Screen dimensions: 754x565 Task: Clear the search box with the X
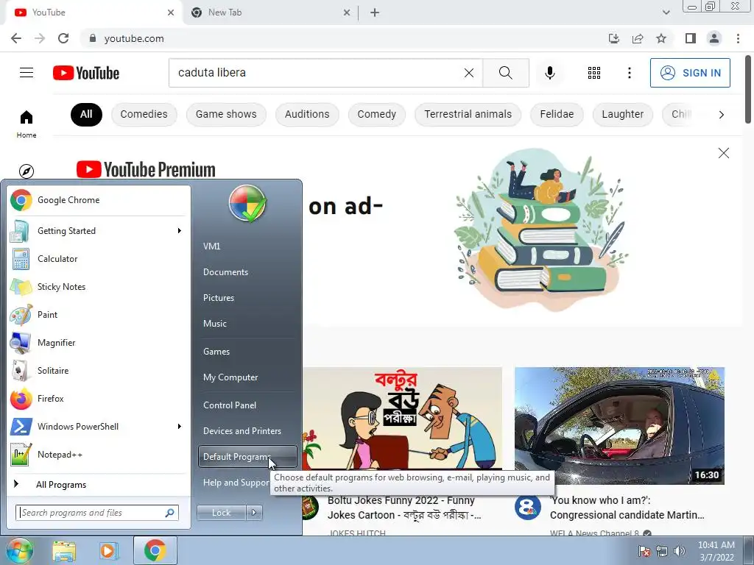(x=469, y=73)
